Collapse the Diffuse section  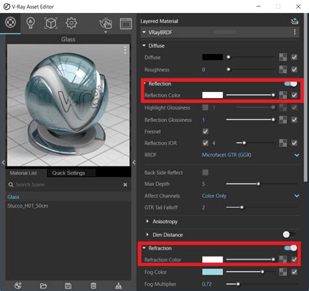pos(144,46)
